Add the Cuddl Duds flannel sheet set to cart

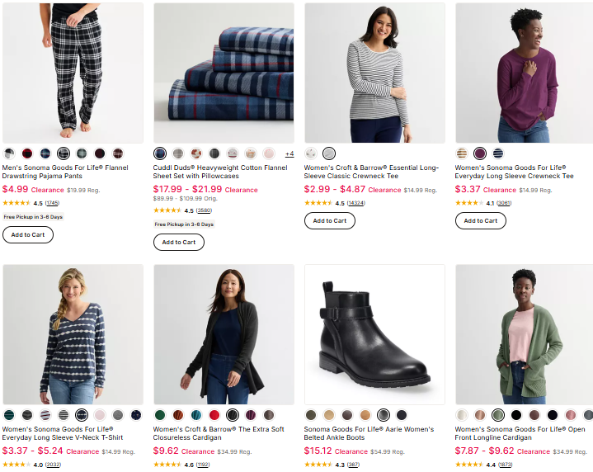point(179,242)
